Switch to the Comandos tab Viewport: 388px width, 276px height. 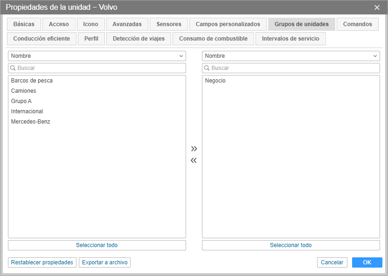click(x=358, y=24)
